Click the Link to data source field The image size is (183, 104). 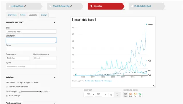[x=45, y=58]
